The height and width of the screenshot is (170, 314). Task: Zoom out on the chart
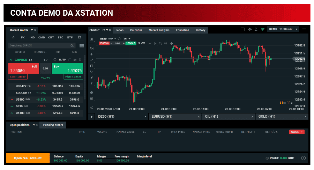pos(160,43)
